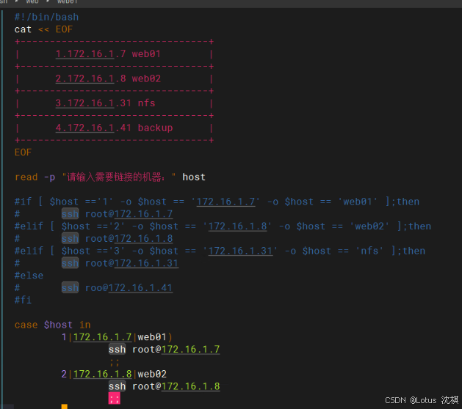Click '$host' in the case statement
Viewport: 462px width, 409px height.
click(x=58, y=325)
